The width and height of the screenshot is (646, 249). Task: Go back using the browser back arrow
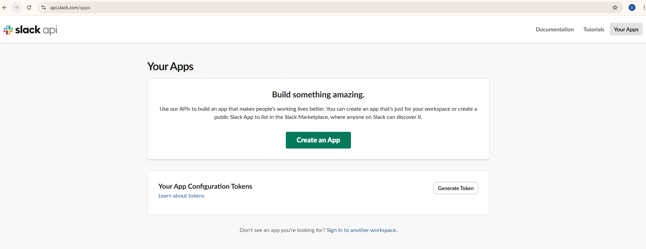point(4,7)
